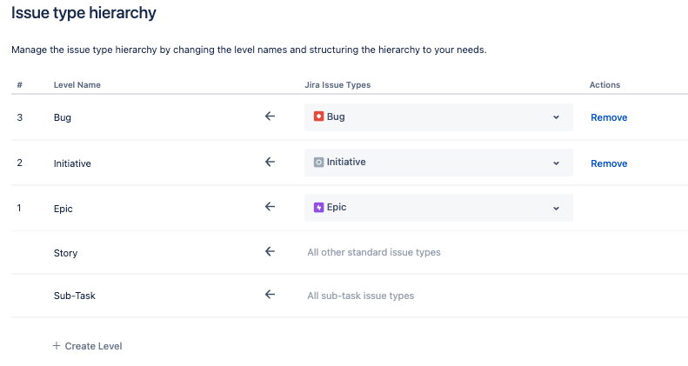Click the left arrow in Sub-Task row
688x366 pixels.
(270, 294)
